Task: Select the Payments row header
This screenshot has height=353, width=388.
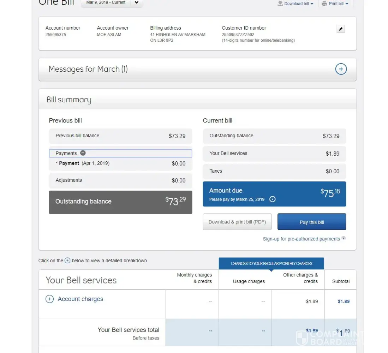Action: (66, 153)
